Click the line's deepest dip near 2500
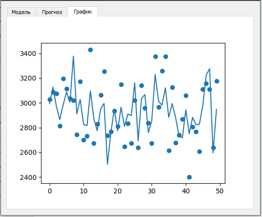Image resolution: width=262 pixels, height=217 pixels. pos(108,164)
